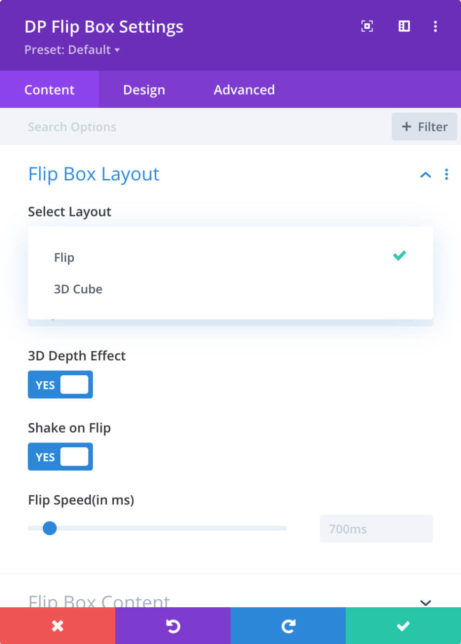Redo the reverted change
Image resolution: width=461 pixels, height=644 pixels.
(288, 625)
